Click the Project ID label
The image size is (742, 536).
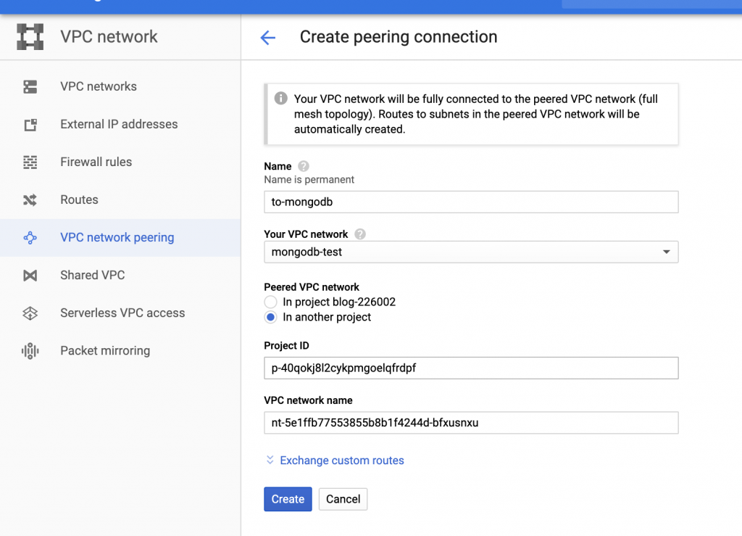(x=286, y=346)
